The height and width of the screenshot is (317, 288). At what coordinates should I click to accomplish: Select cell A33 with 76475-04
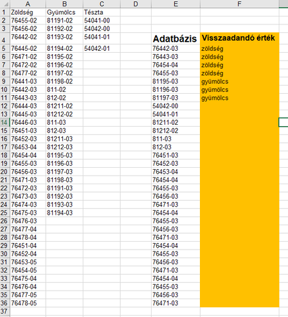[x=28, y=279]
